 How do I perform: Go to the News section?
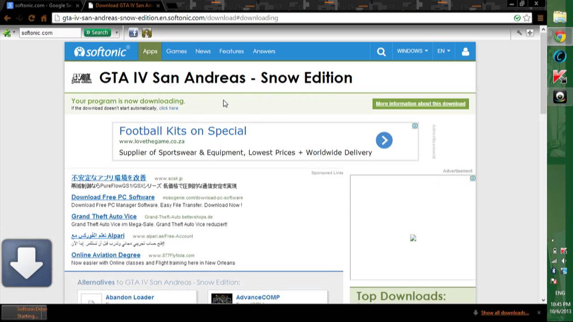[x=203, y=51]
